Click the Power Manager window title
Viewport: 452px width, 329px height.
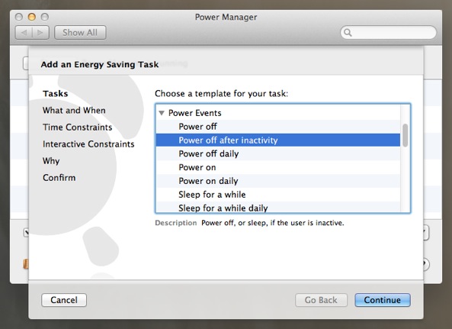click(x=226, y=17)
